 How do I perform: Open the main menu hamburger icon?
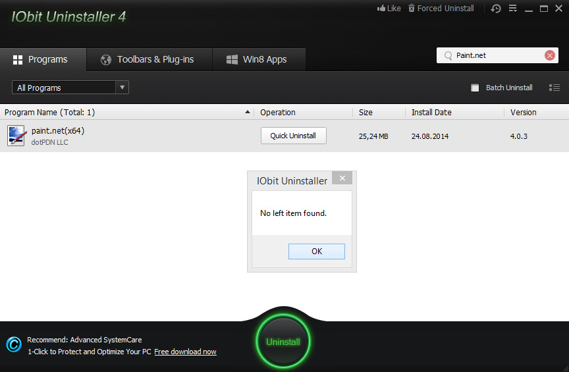(x=513, y=8)
